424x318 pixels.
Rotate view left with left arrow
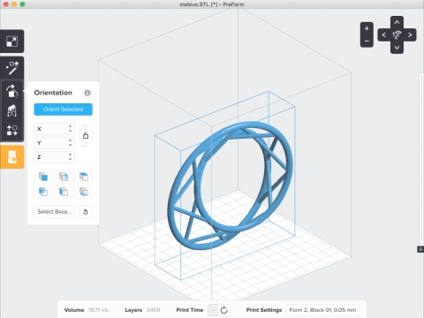[384, 34]
